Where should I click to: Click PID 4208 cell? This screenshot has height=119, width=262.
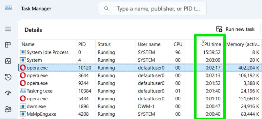pyautogui.click(x=84, y=114)
